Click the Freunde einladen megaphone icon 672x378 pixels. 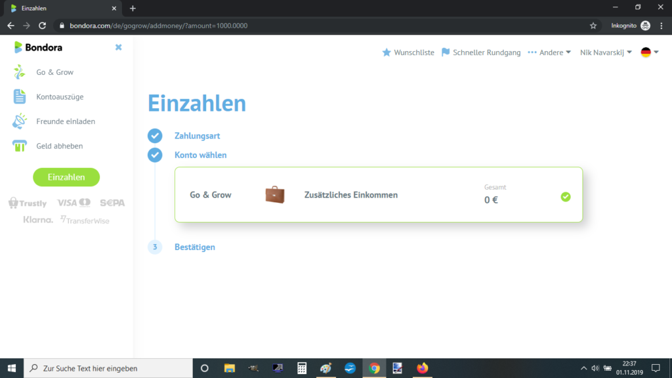pos(19,121)
